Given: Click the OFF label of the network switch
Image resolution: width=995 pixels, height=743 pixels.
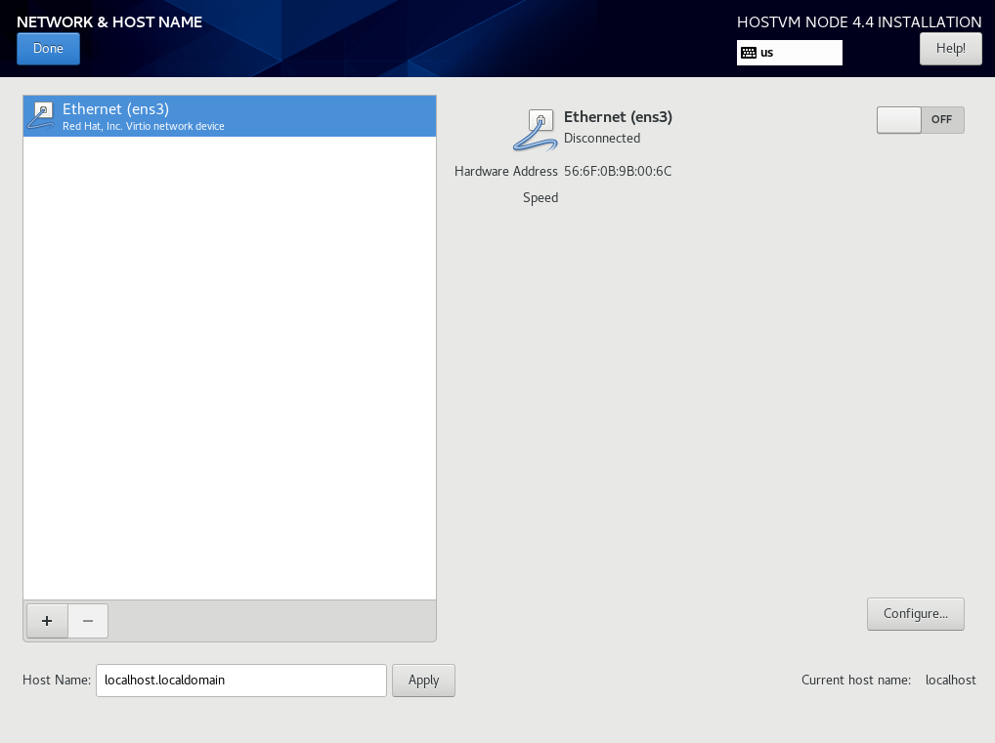Looking at the screenshot, I should (x=941, y=119).
